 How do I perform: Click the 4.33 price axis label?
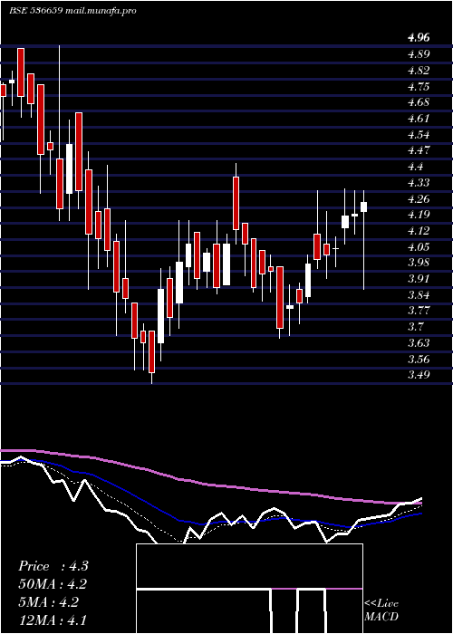point(419,183)
